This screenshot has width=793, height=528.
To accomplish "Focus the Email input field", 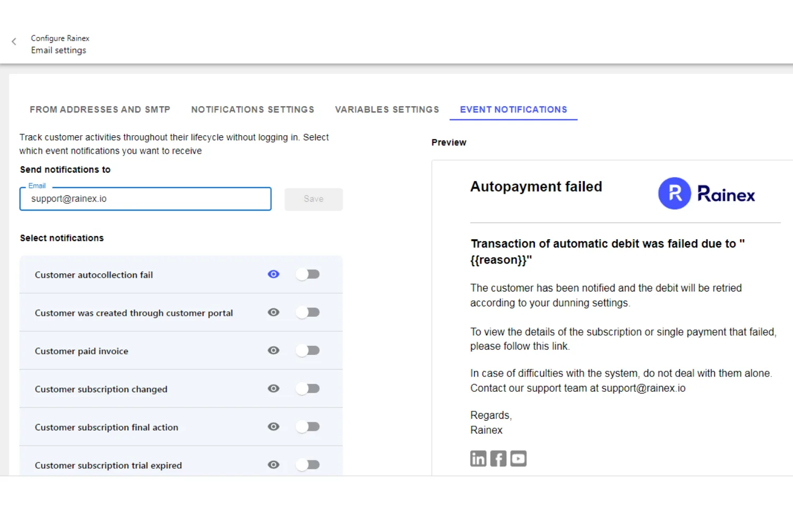I will pos(145,199).
